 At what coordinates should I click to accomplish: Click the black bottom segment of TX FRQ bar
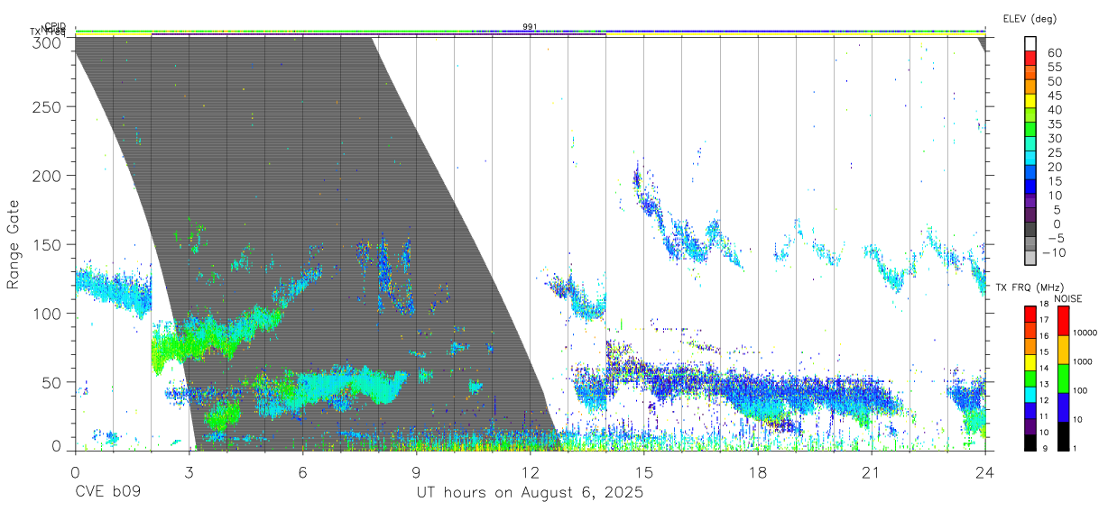tap(1030, 443)
